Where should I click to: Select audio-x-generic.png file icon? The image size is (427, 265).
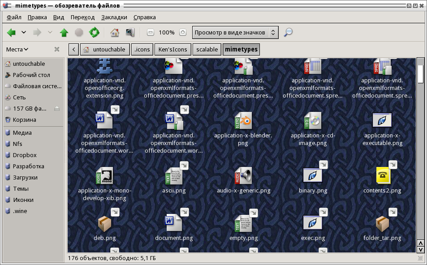click(243, 175)
